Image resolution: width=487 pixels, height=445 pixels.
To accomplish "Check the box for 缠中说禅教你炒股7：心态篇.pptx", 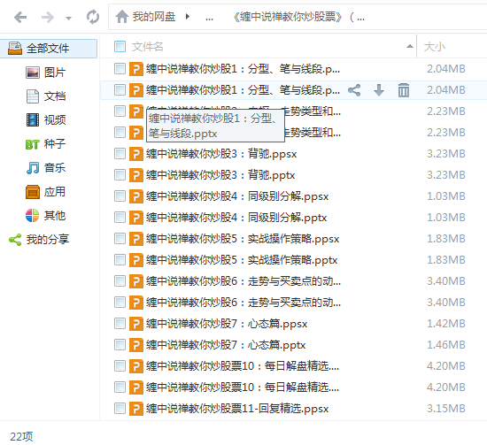I will 120,345.
